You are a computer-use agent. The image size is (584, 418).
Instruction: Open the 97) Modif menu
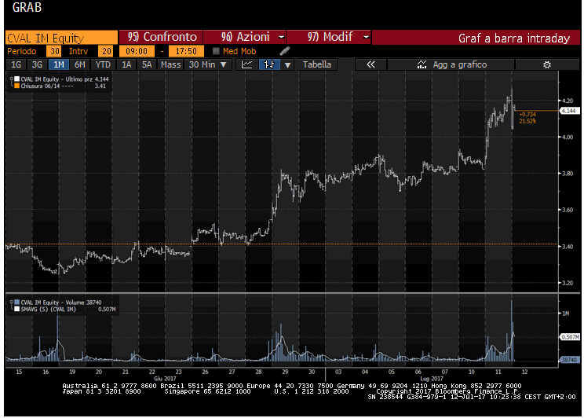click(x=329, y=37)
